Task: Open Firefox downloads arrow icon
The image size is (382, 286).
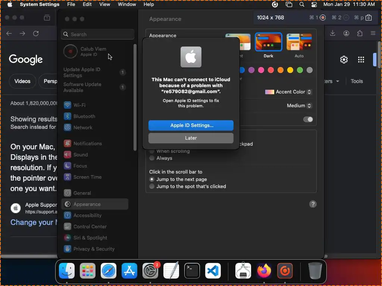Action: (x=332, y=33)
